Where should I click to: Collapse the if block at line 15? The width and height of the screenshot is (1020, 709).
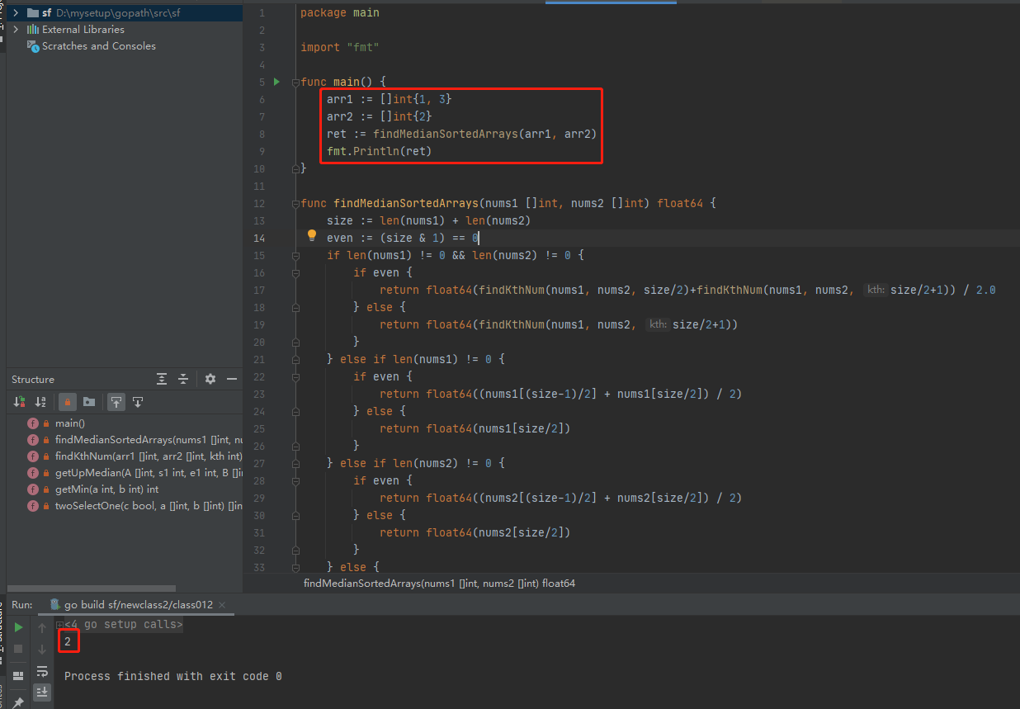click(x=295, y=255)
